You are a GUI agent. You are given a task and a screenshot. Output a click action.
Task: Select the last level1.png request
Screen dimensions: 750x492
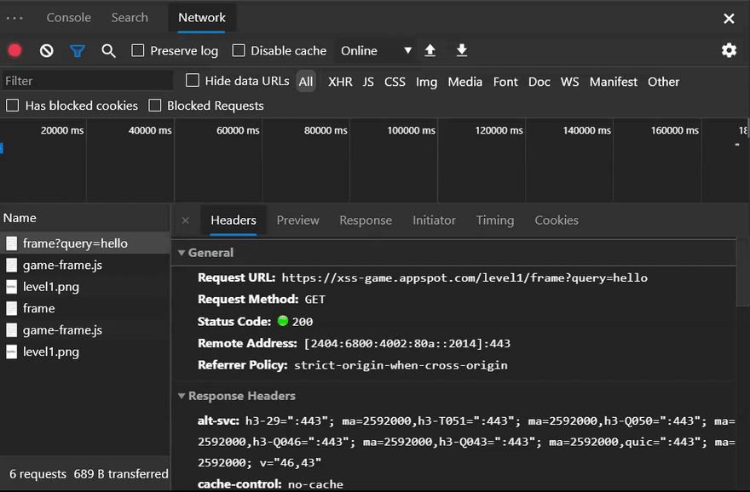click(85, 352)
